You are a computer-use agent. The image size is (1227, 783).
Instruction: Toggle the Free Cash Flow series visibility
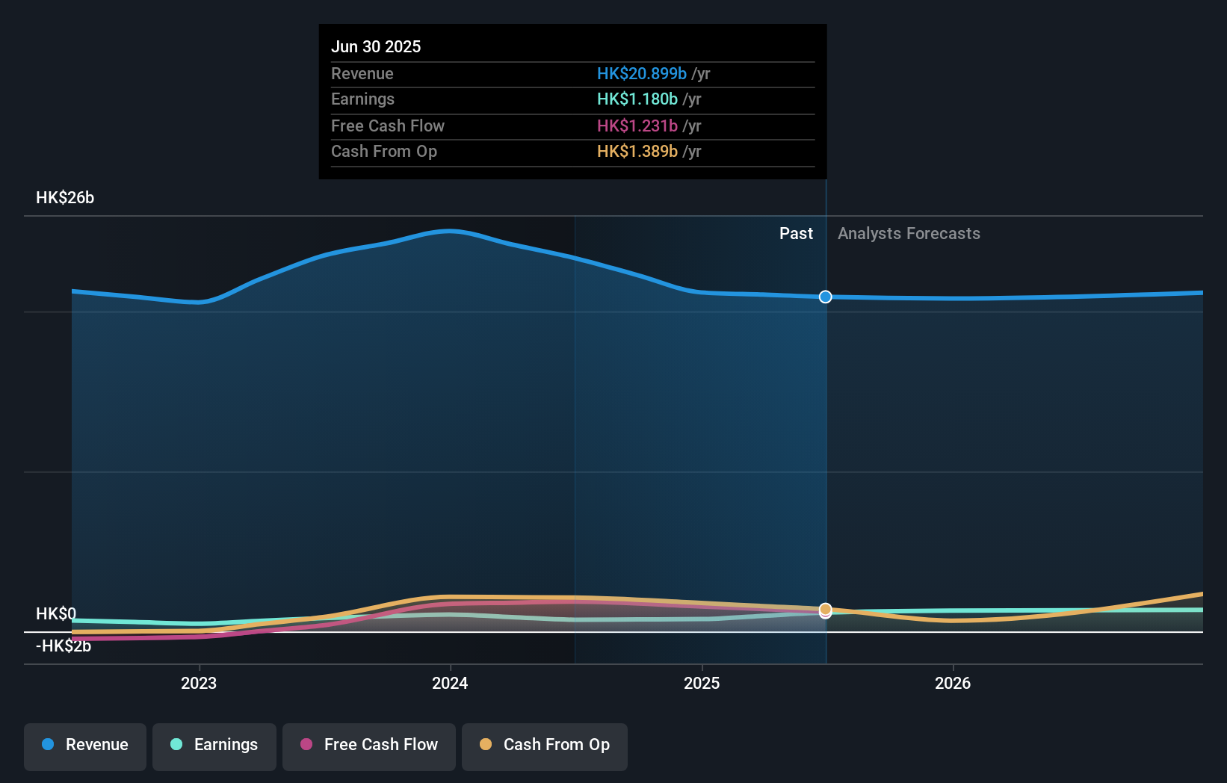tap(368, 745)
